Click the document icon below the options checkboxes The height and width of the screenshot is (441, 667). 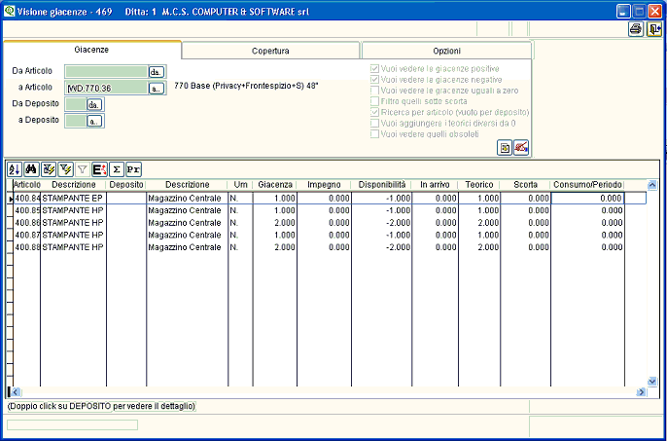(x=505, y=148)
